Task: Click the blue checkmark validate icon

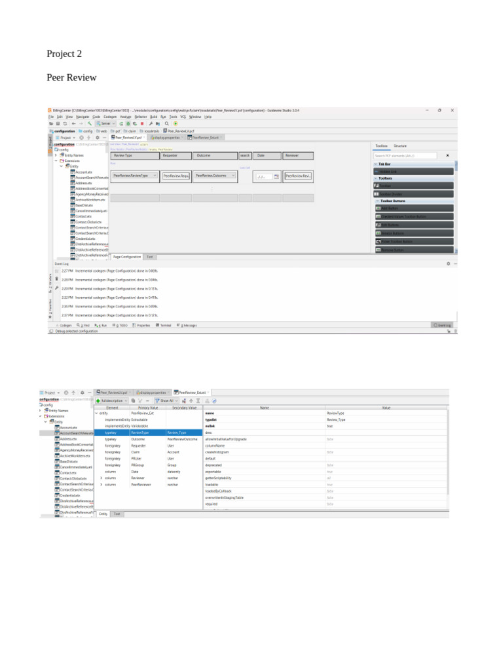Action: (x=214, y=401)
